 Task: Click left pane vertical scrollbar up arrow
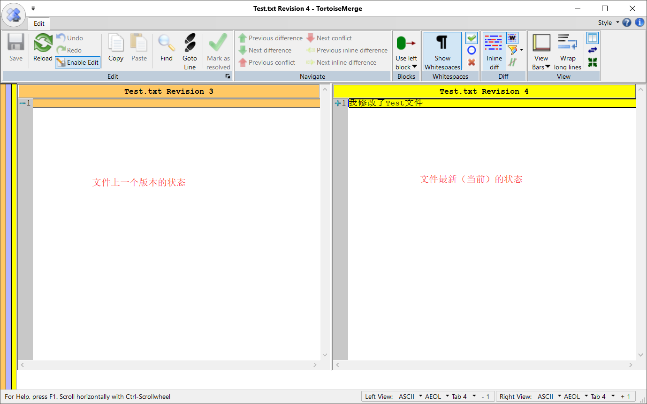325,89
